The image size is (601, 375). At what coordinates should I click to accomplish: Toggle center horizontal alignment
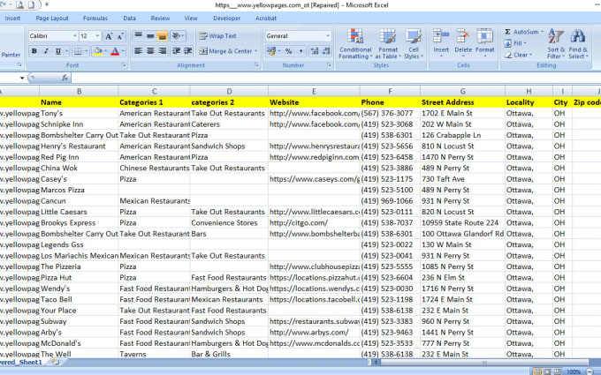coord(150,51)
